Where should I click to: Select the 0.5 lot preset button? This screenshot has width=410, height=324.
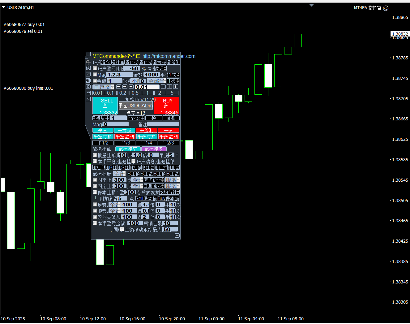135,93
